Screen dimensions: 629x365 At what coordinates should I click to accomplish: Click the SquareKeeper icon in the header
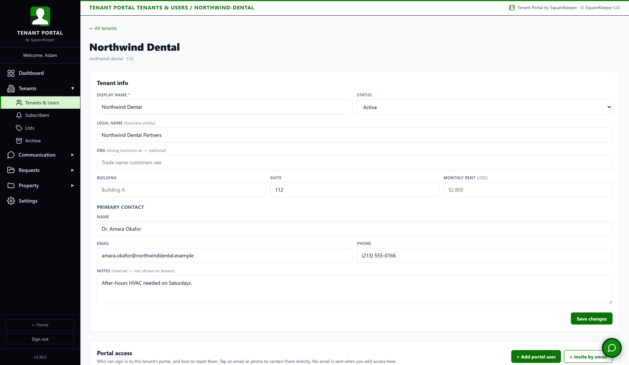pyautogui.click(x=512, y=7)
